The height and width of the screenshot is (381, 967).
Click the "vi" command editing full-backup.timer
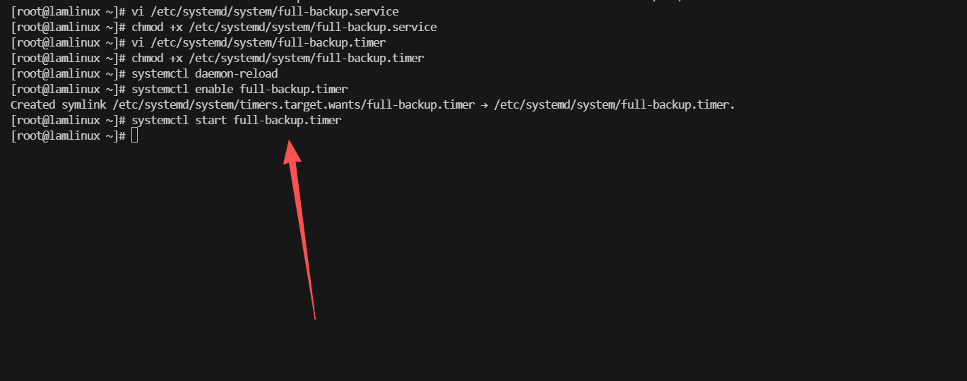[x=137, y=43]
